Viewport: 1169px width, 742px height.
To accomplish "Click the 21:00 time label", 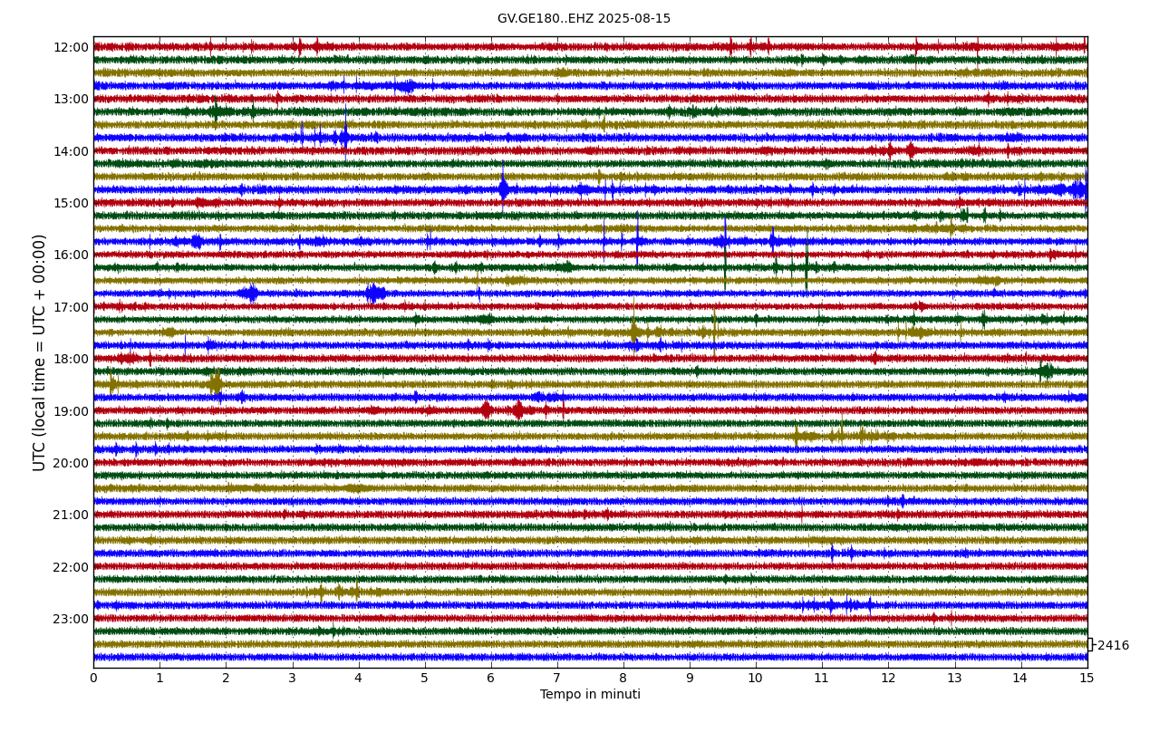I will tap(71, 515).
